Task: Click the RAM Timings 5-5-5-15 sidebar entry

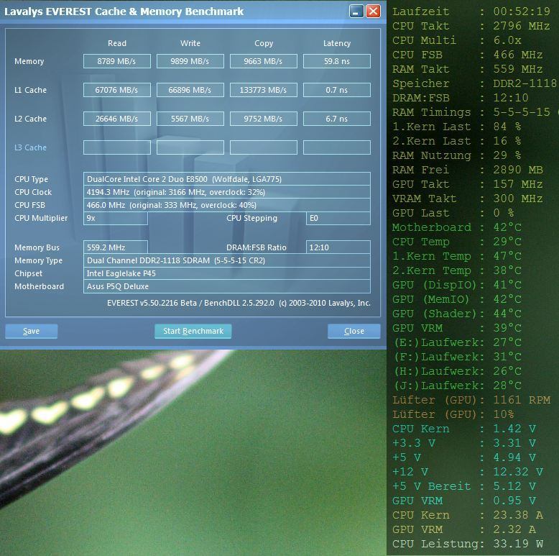Action: click(x=474, y=112)
